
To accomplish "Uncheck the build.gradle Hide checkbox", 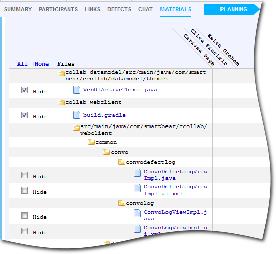I will tap(24, 115).
